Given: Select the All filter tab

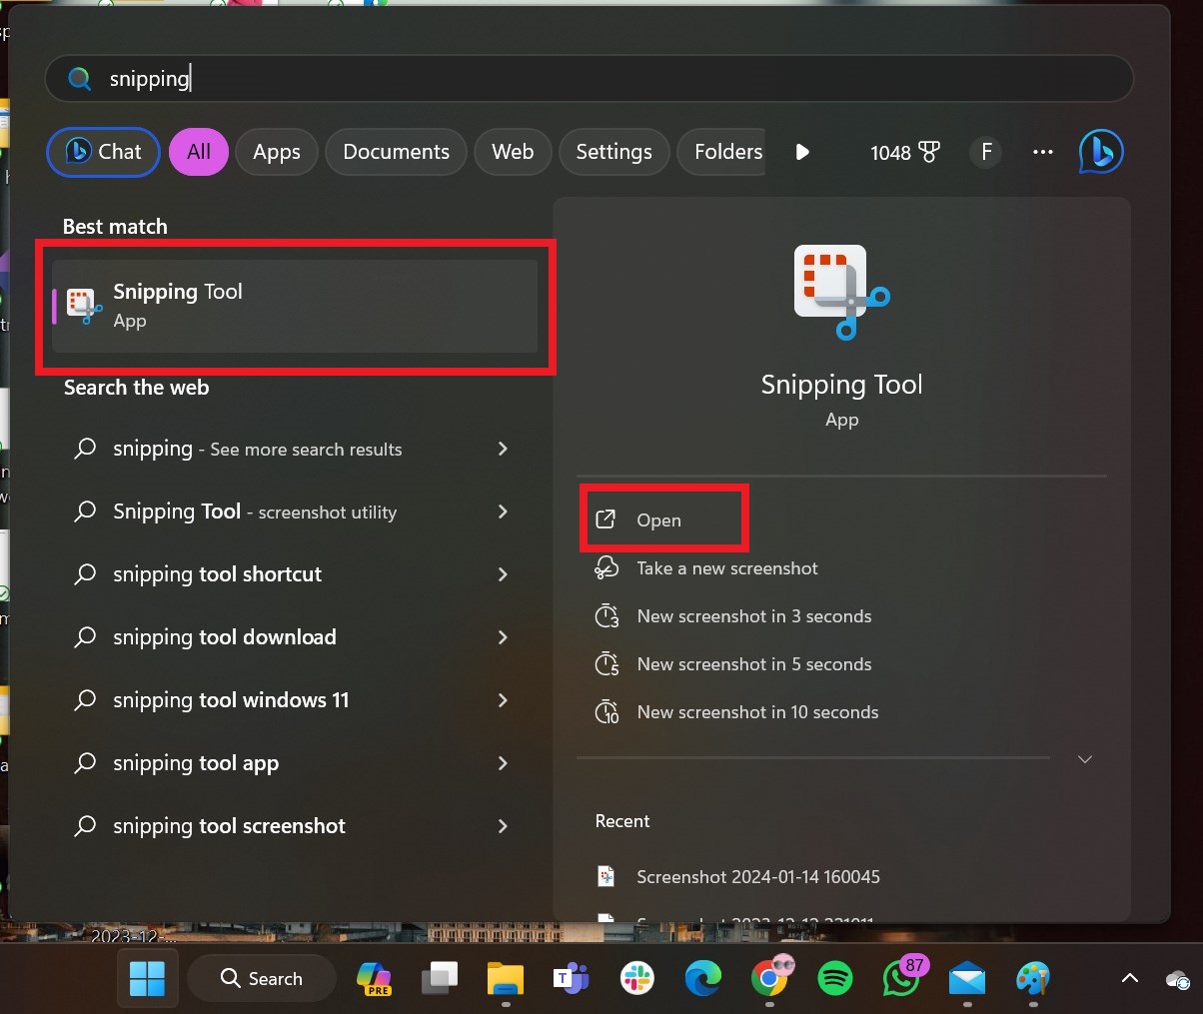Looking at the screenshot, I should (199, 152).
